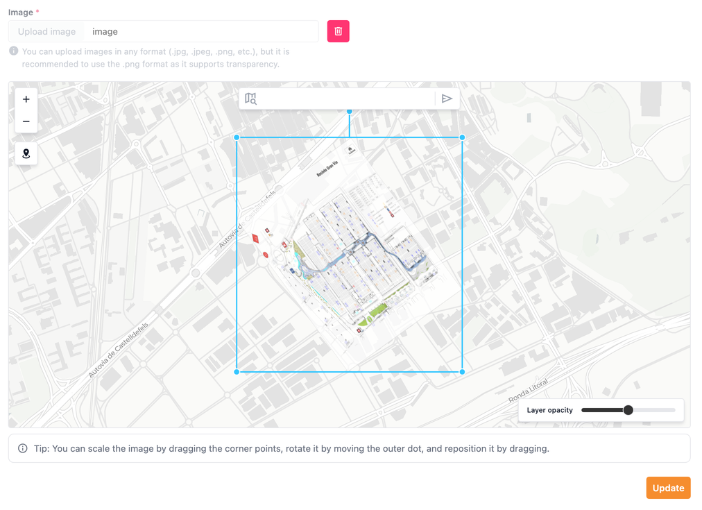Click the Upload image button
The image size is (702, 510).
[x=46, y=31]
